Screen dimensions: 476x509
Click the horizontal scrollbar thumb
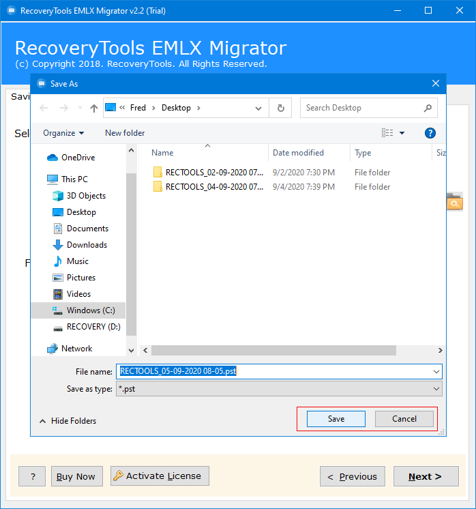pos(273,350)
